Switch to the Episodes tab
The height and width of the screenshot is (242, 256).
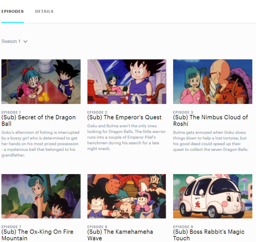click(12, 12)
